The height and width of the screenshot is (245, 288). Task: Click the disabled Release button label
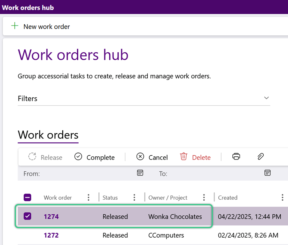pos(51,157)
